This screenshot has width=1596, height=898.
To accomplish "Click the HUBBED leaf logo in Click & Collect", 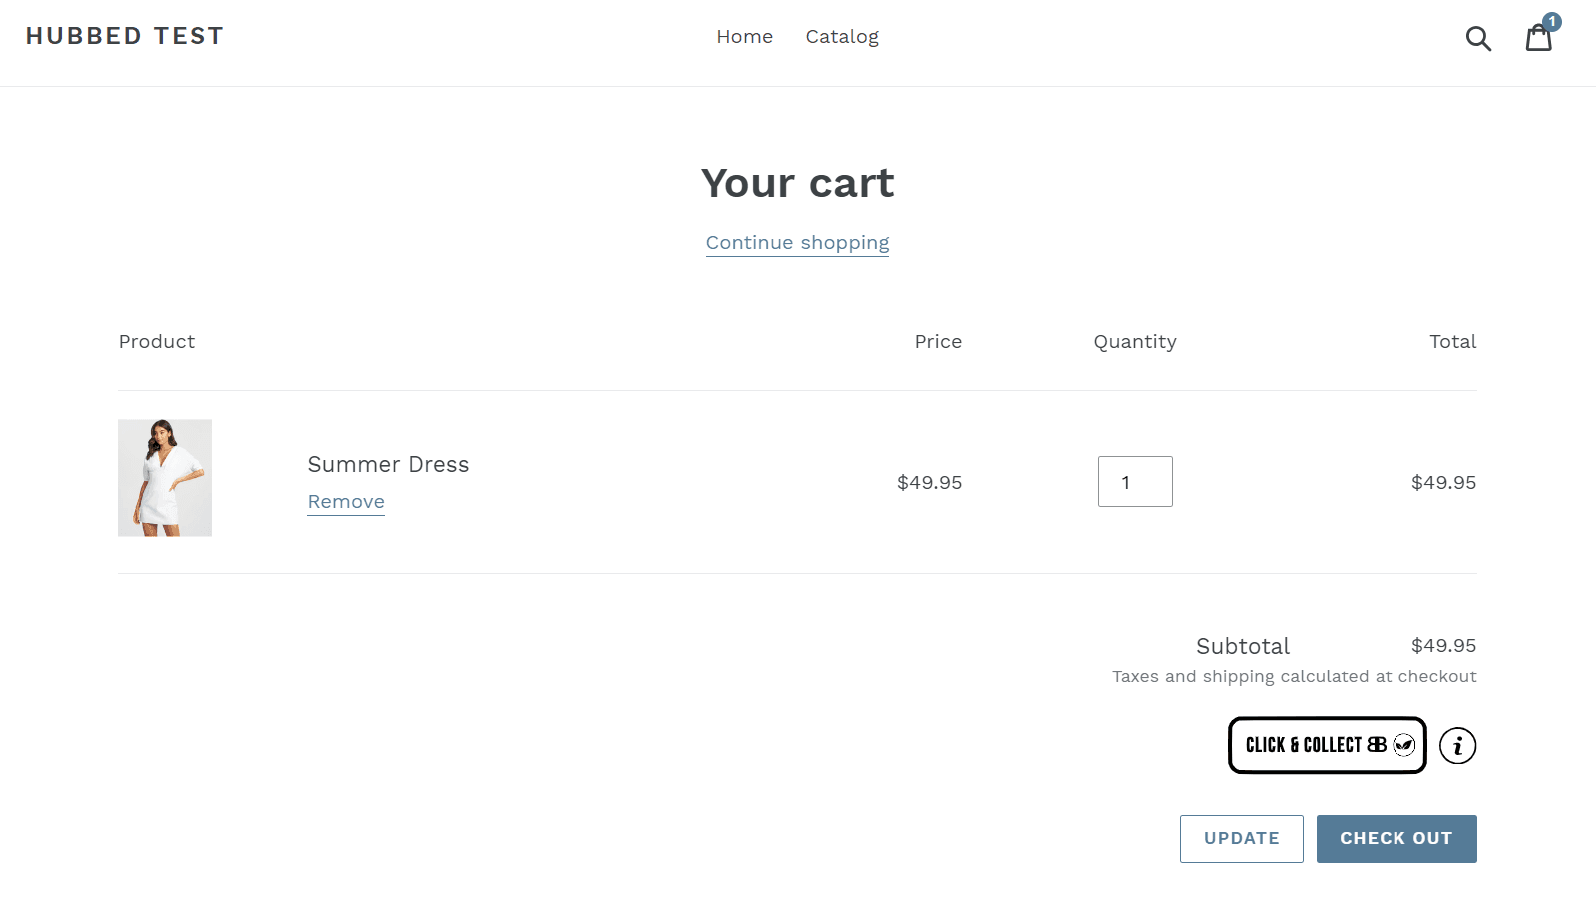I will tap(1403, 744).
